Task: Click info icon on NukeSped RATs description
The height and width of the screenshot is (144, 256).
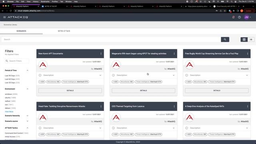Action: [187, 128]
